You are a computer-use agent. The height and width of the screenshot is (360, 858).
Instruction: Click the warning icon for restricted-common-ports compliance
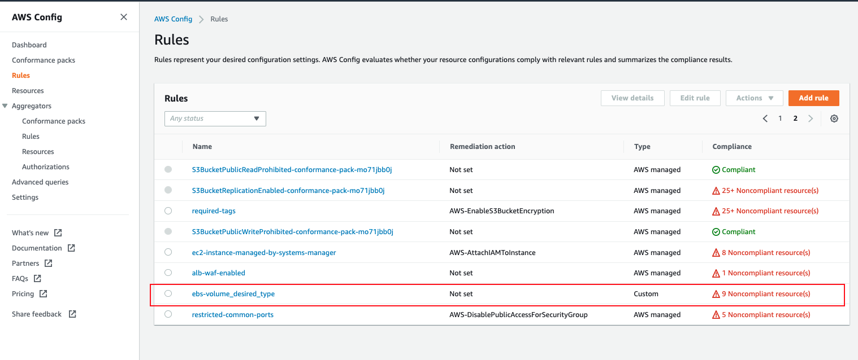(715, 314)
